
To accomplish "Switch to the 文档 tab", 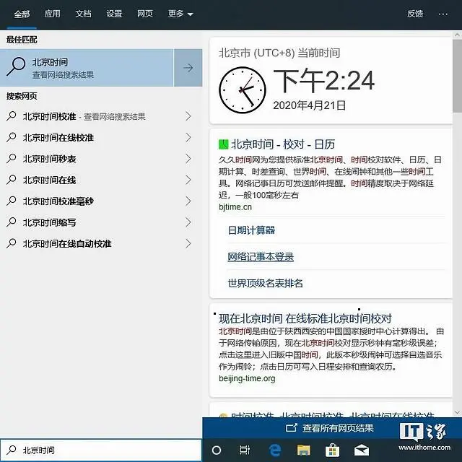I will point(84,14).
